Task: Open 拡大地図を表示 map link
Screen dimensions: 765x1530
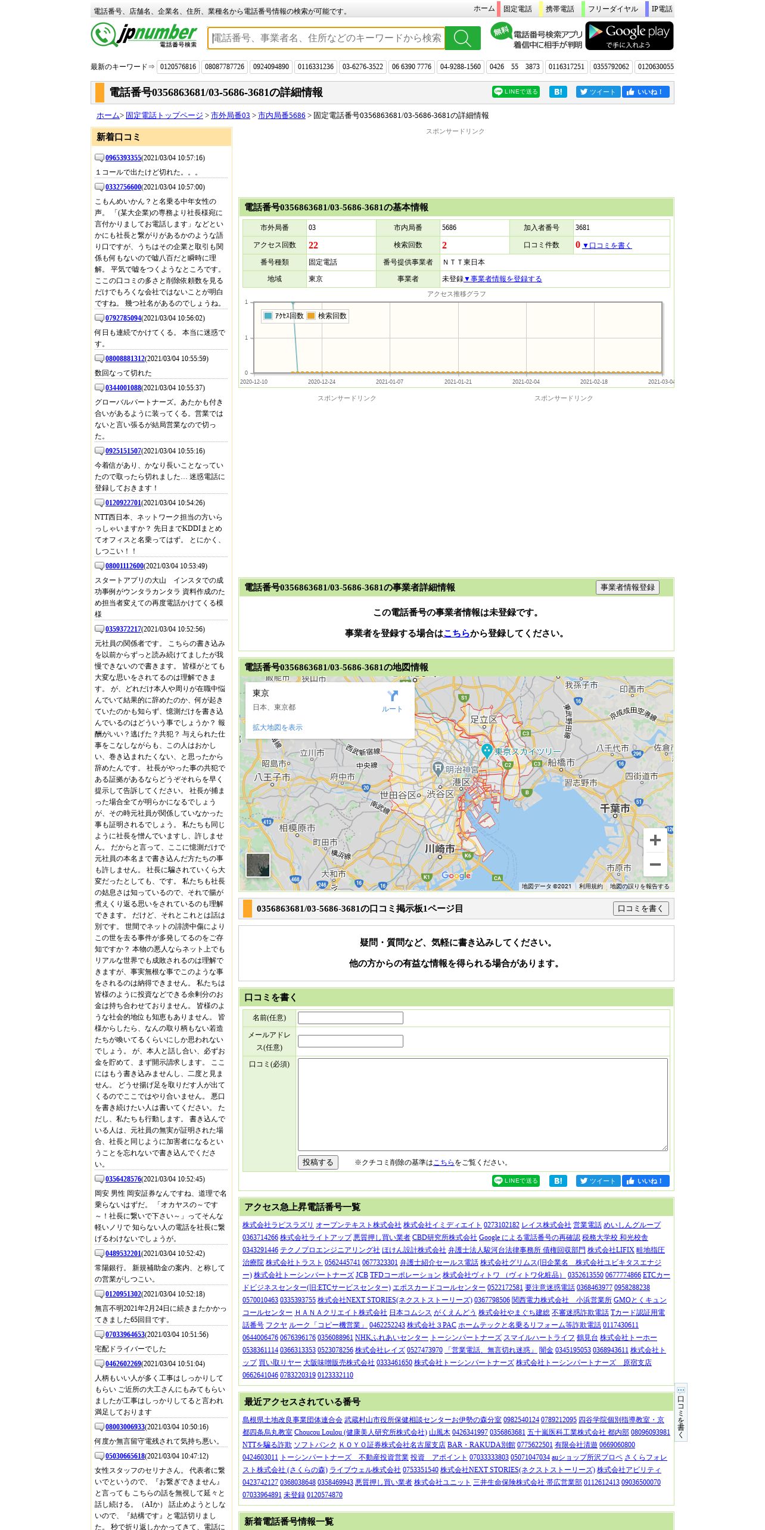Action: [x=277, y=727]
